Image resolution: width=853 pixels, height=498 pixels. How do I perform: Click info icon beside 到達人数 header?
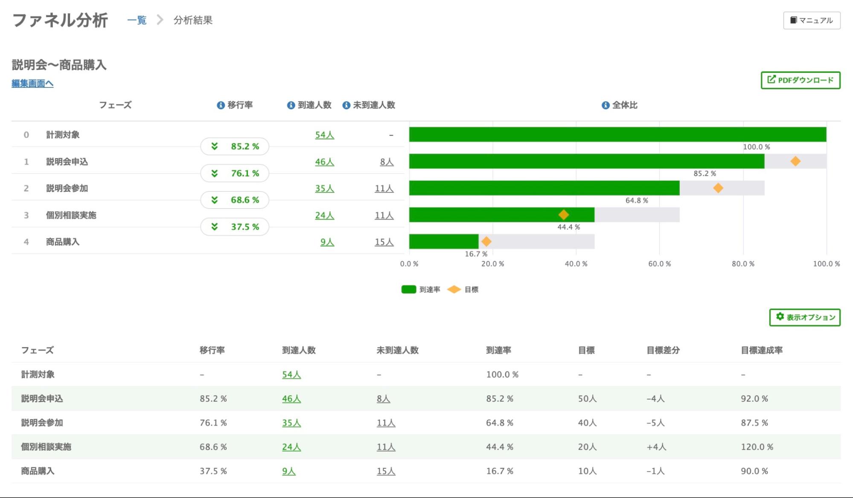[x=291, y=105]
